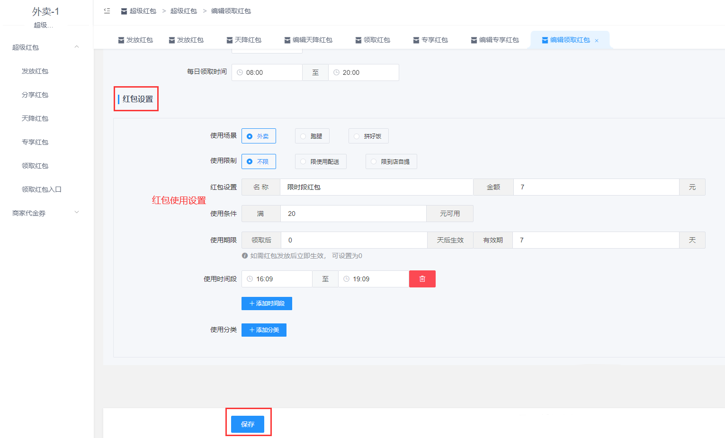This screenshot has height=438, width=725.
Task: Click the clock icon in 16:09 field
Action: coord(250,279)
